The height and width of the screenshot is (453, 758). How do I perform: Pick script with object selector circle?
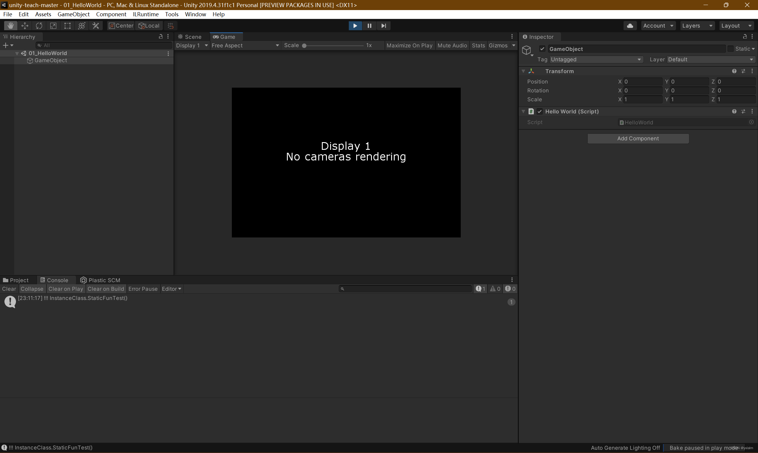[x=751, y=122]
